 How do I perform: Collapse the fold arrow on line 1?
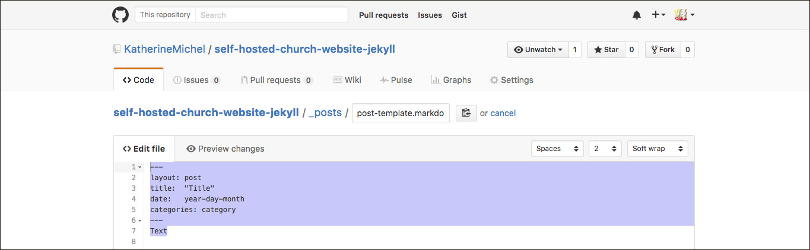(139, 167)
